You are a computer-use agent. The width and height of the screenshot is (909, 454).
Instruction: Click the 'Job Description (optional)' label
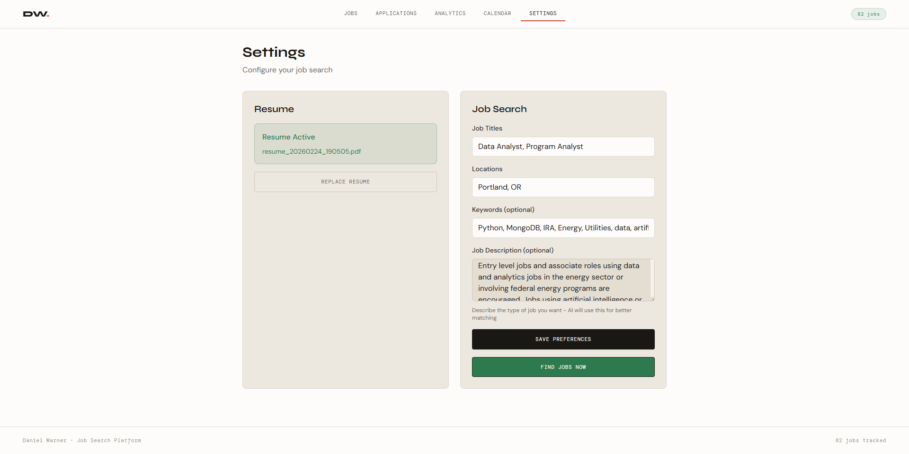pos(513,250)
